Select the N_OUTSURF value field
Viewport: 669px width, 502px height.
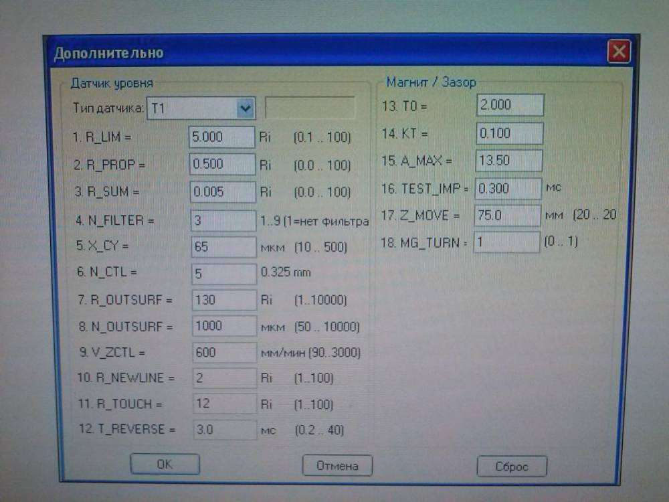[223, 326]
